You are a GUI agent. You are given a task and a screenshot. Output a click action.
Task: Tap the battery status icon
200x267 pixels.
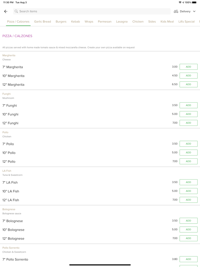pyautogui.click(x=194, y=3)
